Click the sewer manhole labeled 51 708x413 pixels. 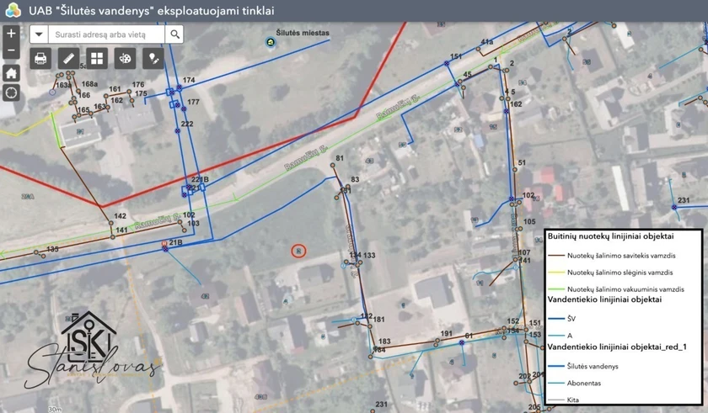point(514,170)
